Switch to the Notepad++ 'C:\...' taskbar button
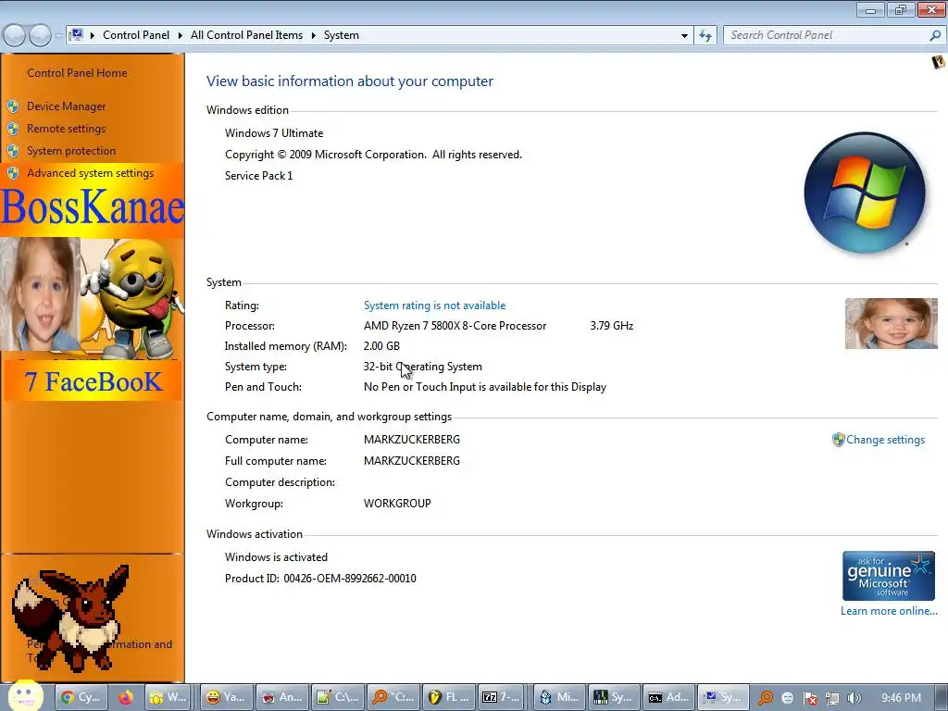948x711 pixels. coord(339,698)
